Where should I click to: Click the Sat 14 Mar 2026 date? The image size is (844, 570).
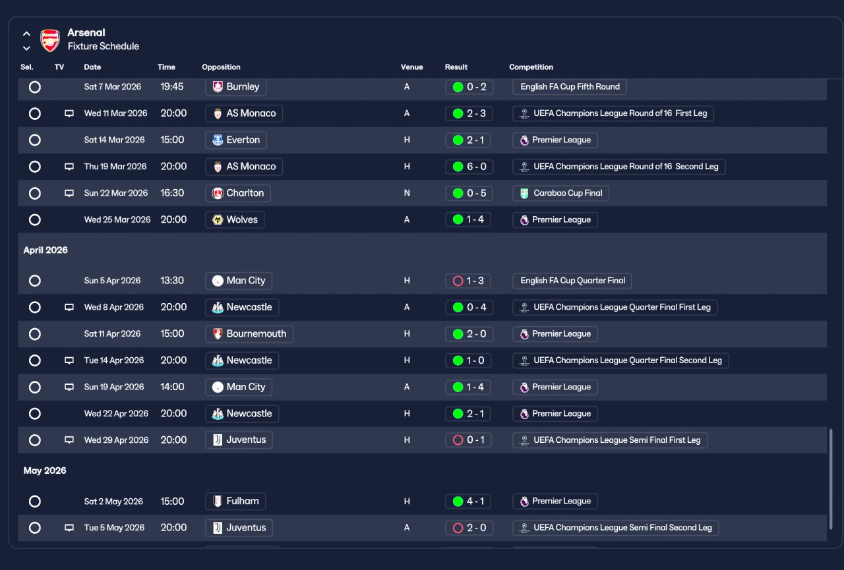tap(114, 140)
